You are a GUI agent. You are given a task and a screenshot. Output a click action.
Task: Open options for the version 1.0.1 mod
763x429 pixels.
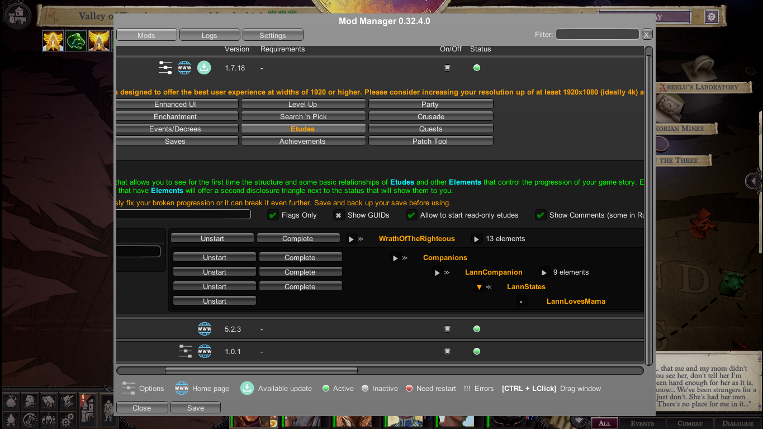click(186, 351)
